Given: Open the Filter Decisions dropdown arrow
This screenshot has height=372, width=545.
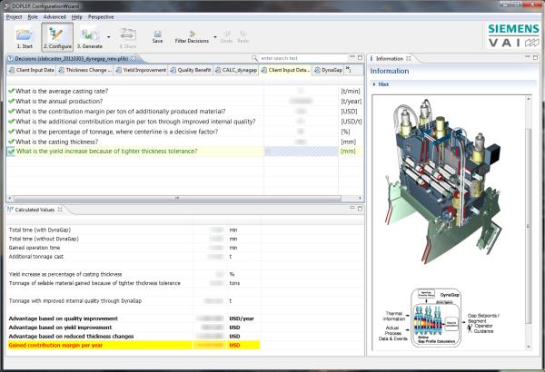Looking at the screenshot, I should 215,37.
